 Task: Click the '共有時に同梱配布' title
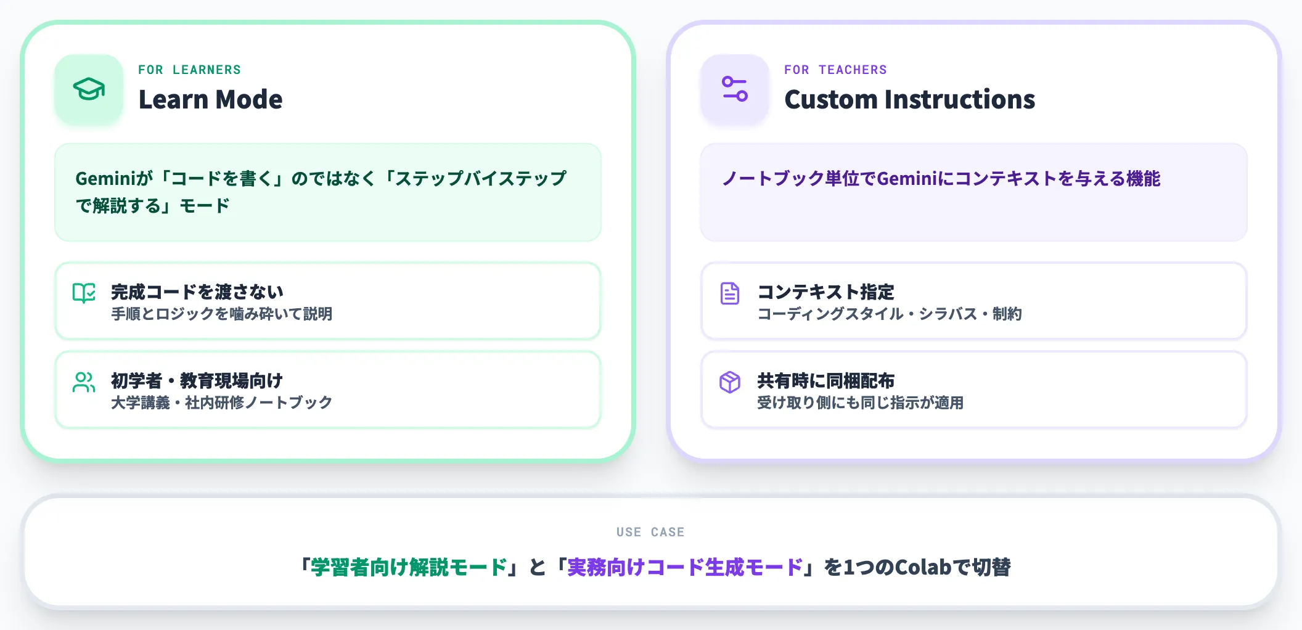[x=825, y=380]
